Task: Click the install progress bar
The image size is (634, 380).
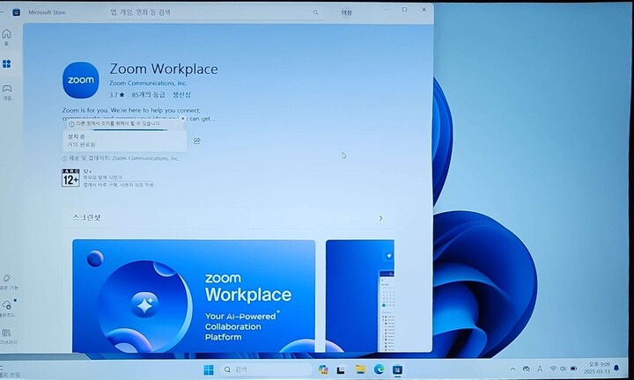Action: pos(129,130)
